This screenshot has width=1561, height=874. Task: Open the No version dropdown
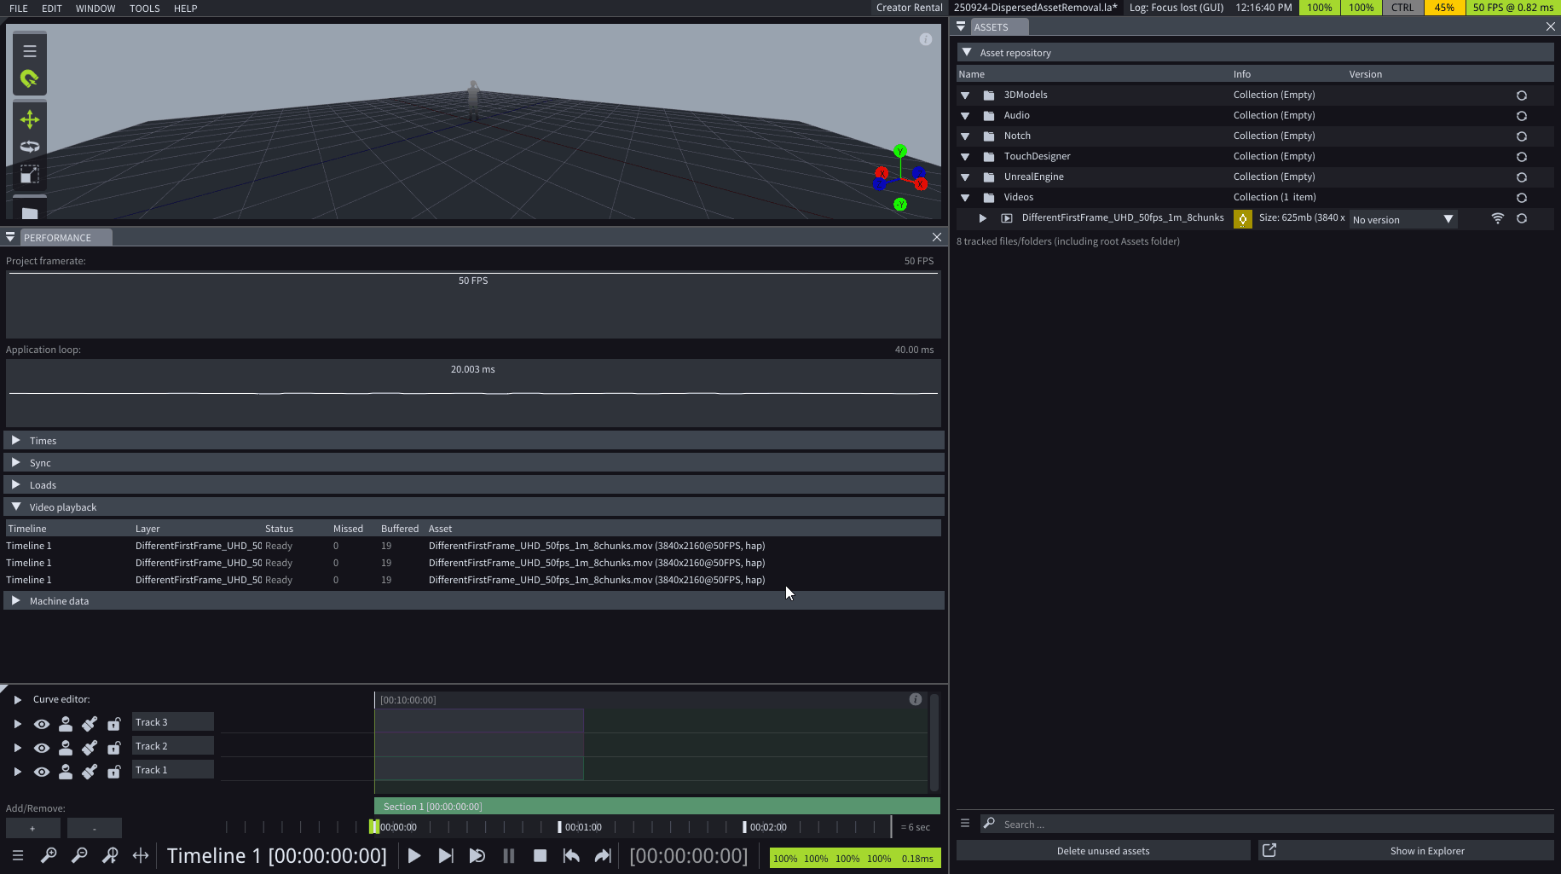1402,220
